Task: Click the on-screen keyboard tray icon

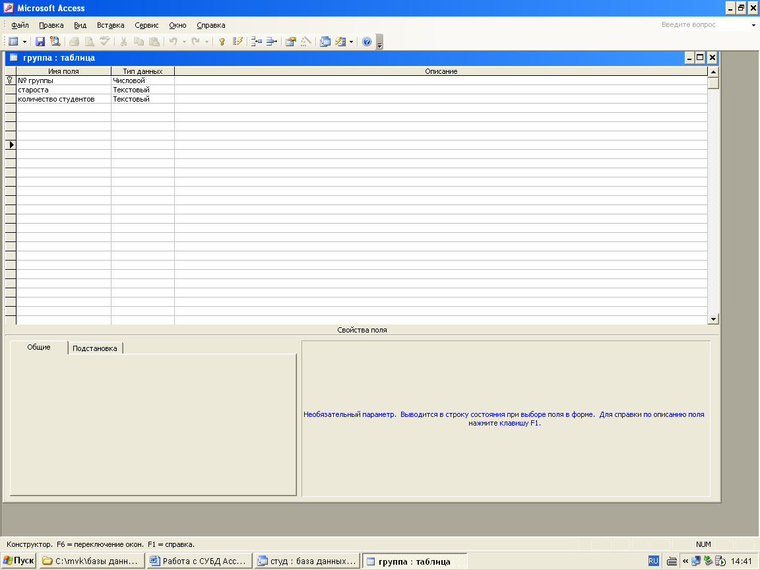Action: 672,561
